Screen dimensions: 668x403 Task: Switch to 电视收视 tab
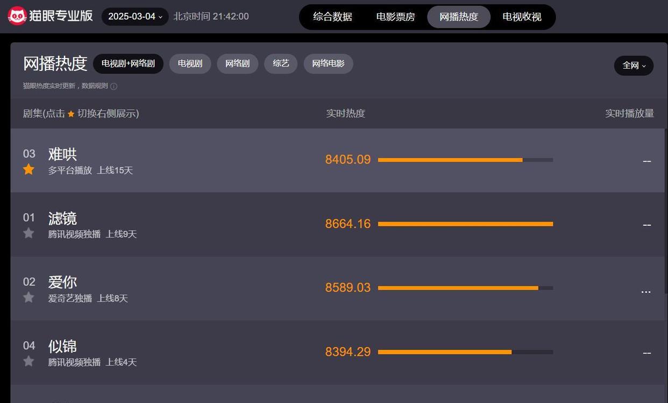click(x=522, y=17)
